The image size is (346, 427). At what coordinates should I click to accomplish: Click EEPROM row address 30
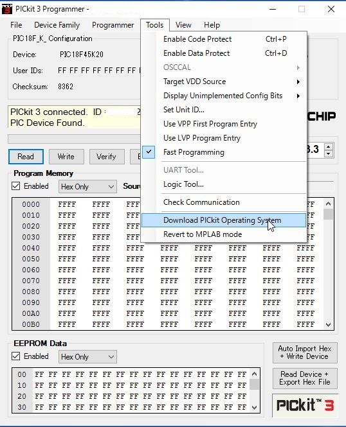click(x=22, y=407)
